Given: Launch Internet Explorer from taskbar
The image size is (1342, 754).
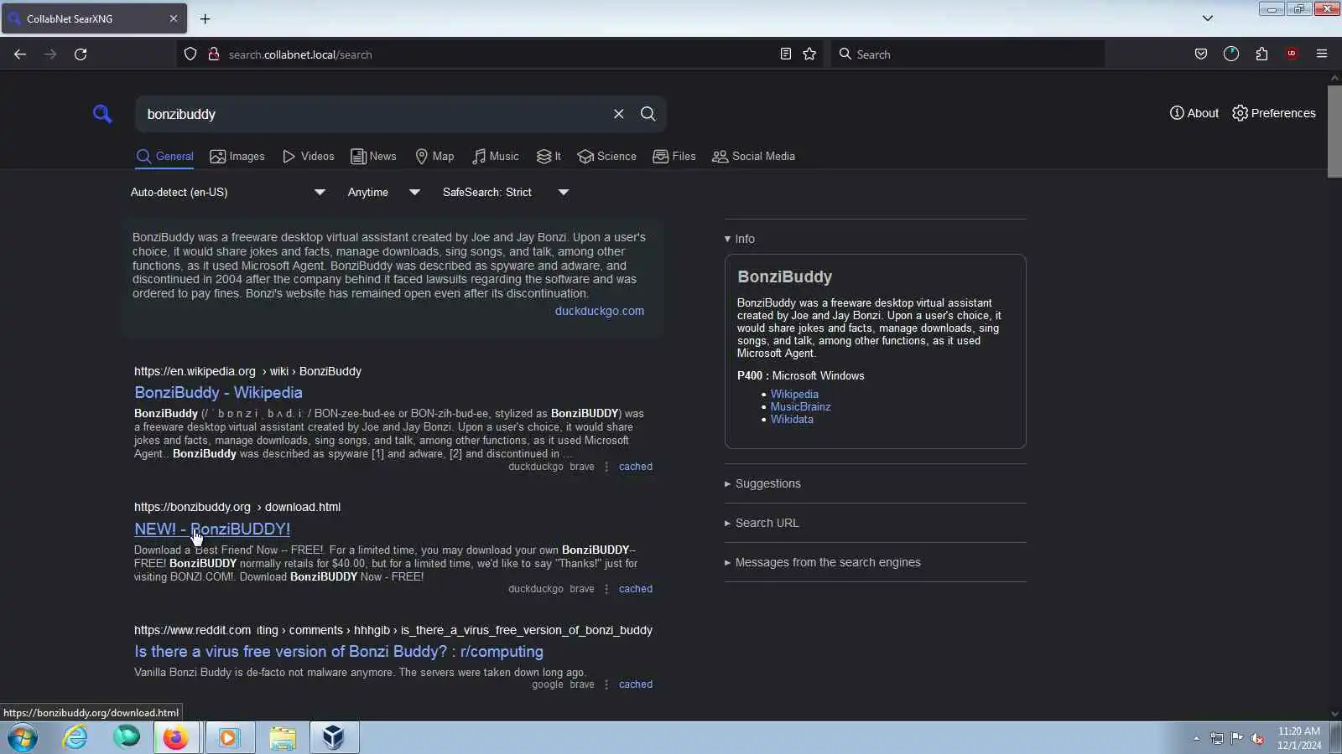Looking at the screenshot, I should (x=75, y=738).
